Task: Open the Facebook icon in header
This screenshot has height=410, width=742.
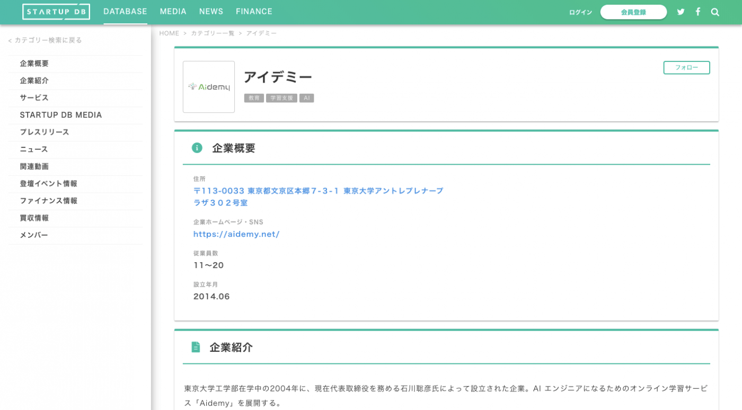Action: [x=698, y=12]
